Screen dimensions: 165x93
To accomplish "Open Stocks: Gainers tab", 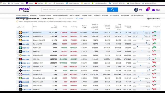I will [x=75, y=16].
